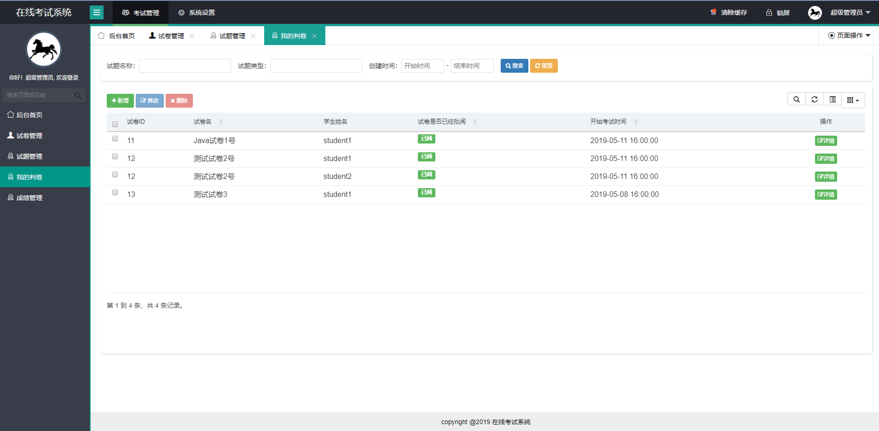
Task: Click the student2 cell
Action: [x=337, y=176]
